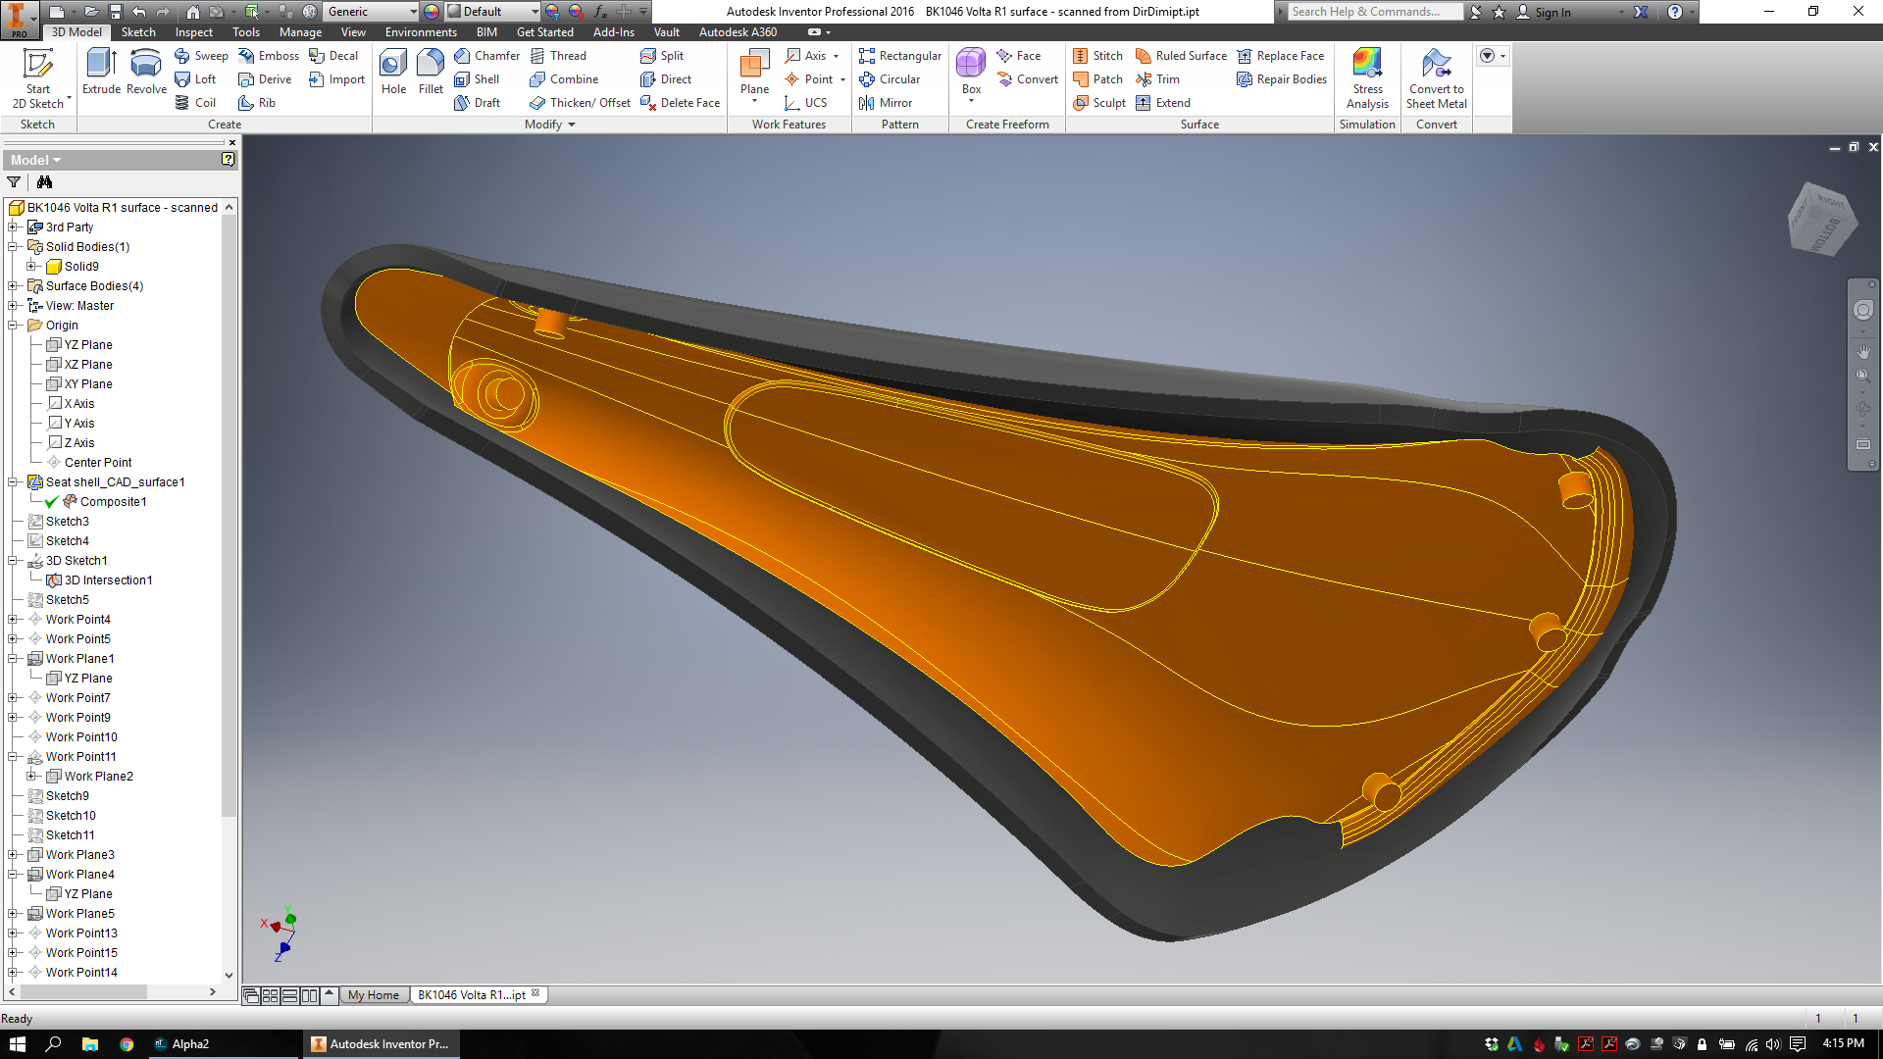The image size is (1883, 1059).
Task: Open the Repair Bodies tool
Action: tap(1282, 79)
